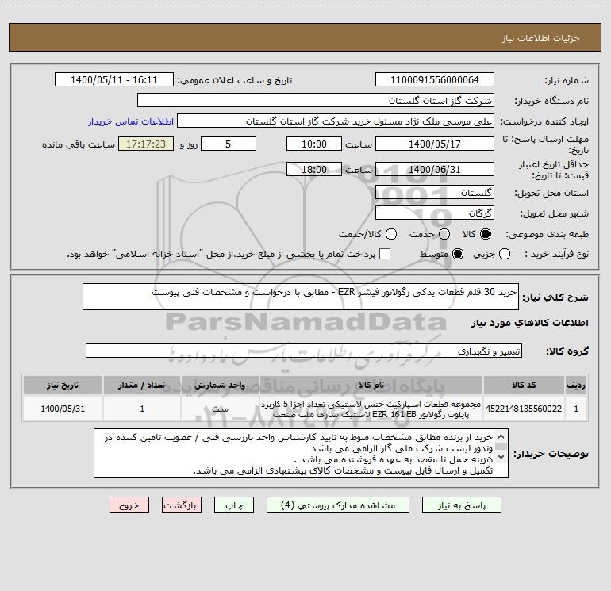
Task: Click the goods group field تعمیر و نگهداری
Action: point(304,351)
